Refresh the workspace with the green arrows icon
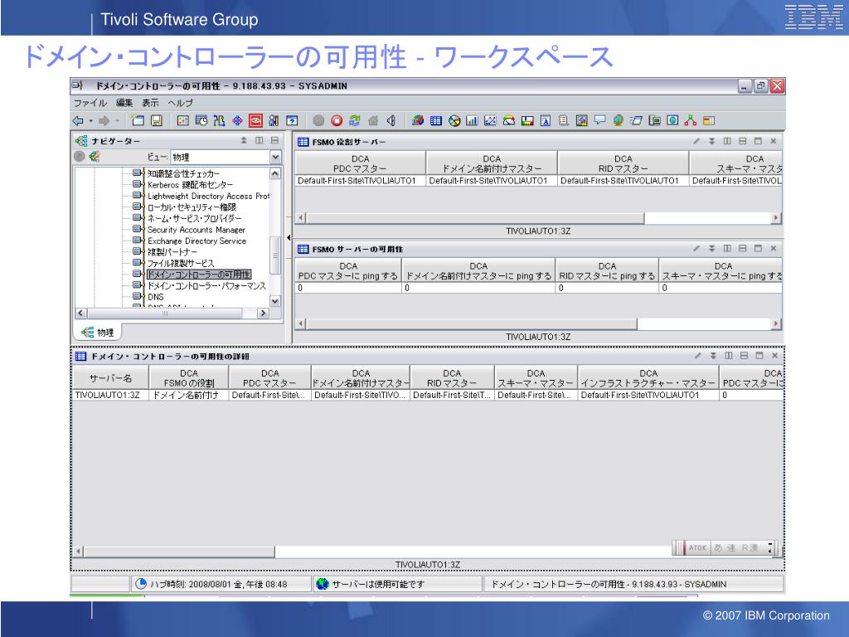This screenshot has width=849, height=637. click(x=355, y=121)
